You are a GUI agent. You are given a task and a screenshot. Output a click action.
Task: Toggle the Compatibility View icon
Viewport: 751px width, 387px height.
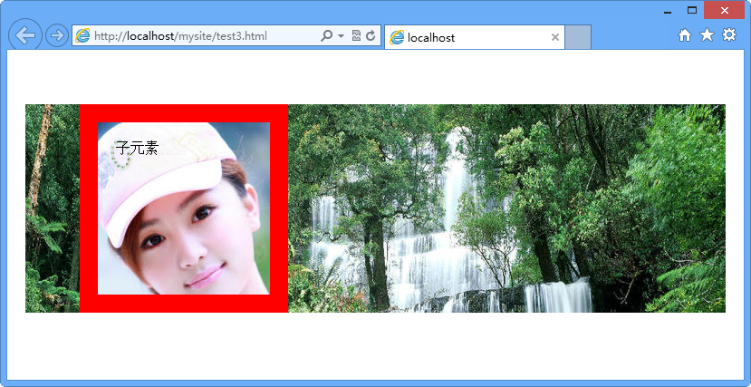tap(356, 36)
